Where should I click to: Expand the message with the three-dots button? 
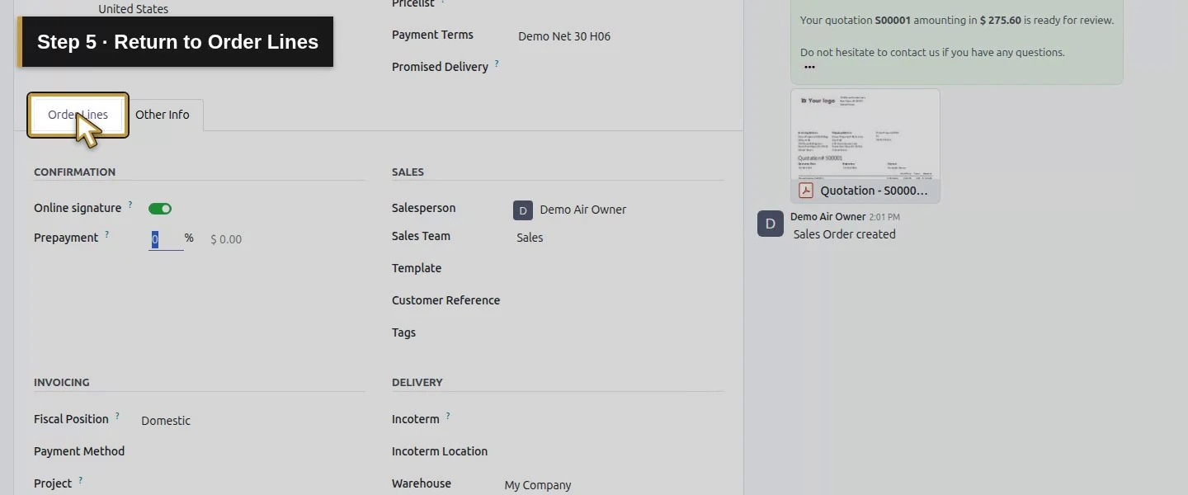pyautogui.click(x=809, y=68)
